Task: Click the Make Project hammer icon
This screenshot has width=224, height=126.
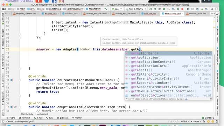Action: [106, 9]
